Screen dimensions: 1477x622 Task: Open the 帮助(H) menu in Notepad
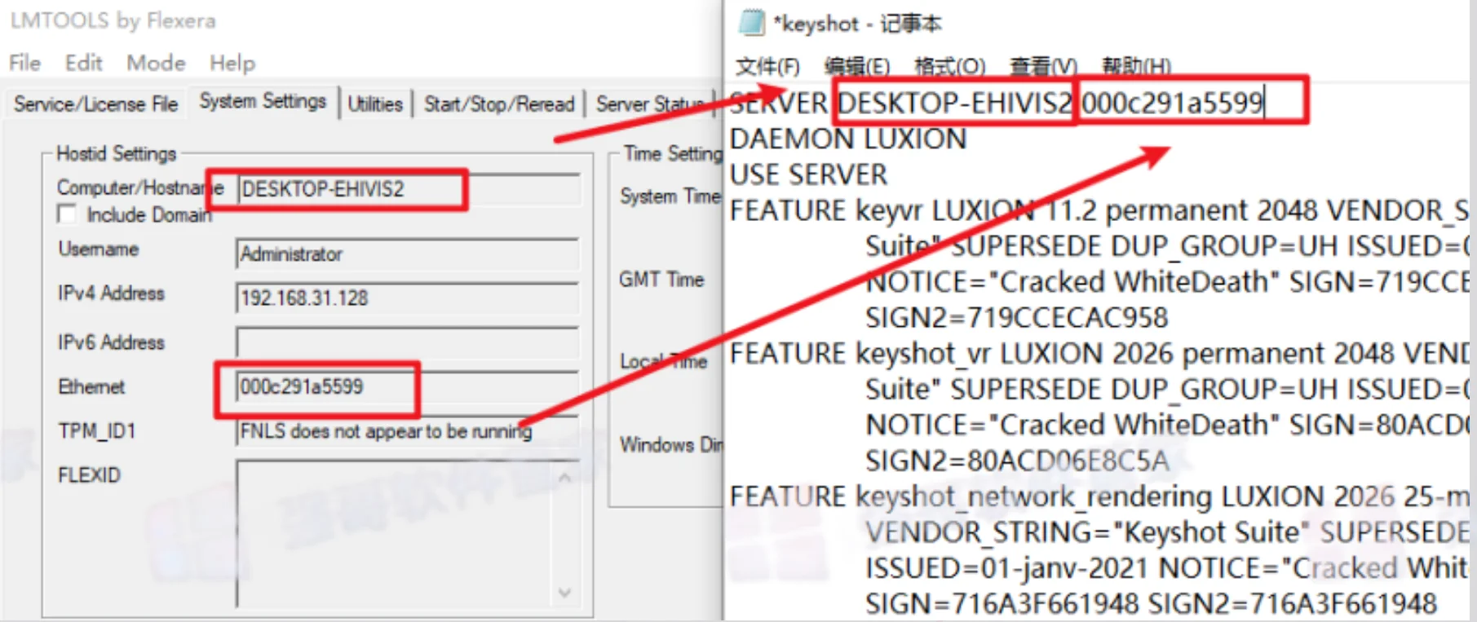[1136, 65]
